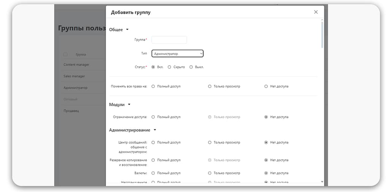
Task: Collapse the Общее section arrow
Action: click(x=127, y=30)
